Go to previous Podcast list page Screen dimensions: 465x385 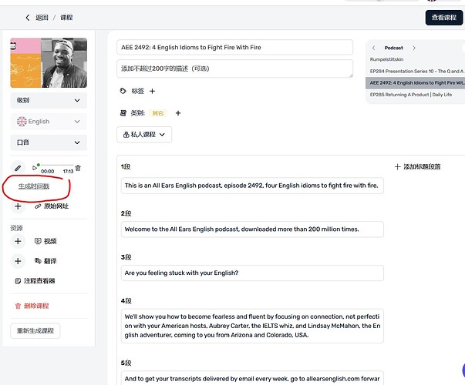click(x=374, y=48)
